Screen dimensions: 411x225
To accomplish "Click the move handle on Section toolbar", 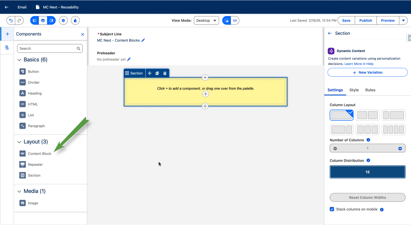I will point(149,73).
